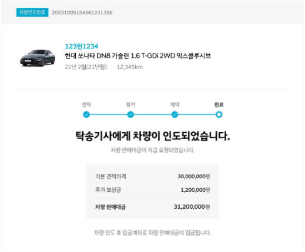Click the 탁송기사에게 차량이 인도되었습니다 heading
Viewport: 305px width, 252px height.
(153, 136)
